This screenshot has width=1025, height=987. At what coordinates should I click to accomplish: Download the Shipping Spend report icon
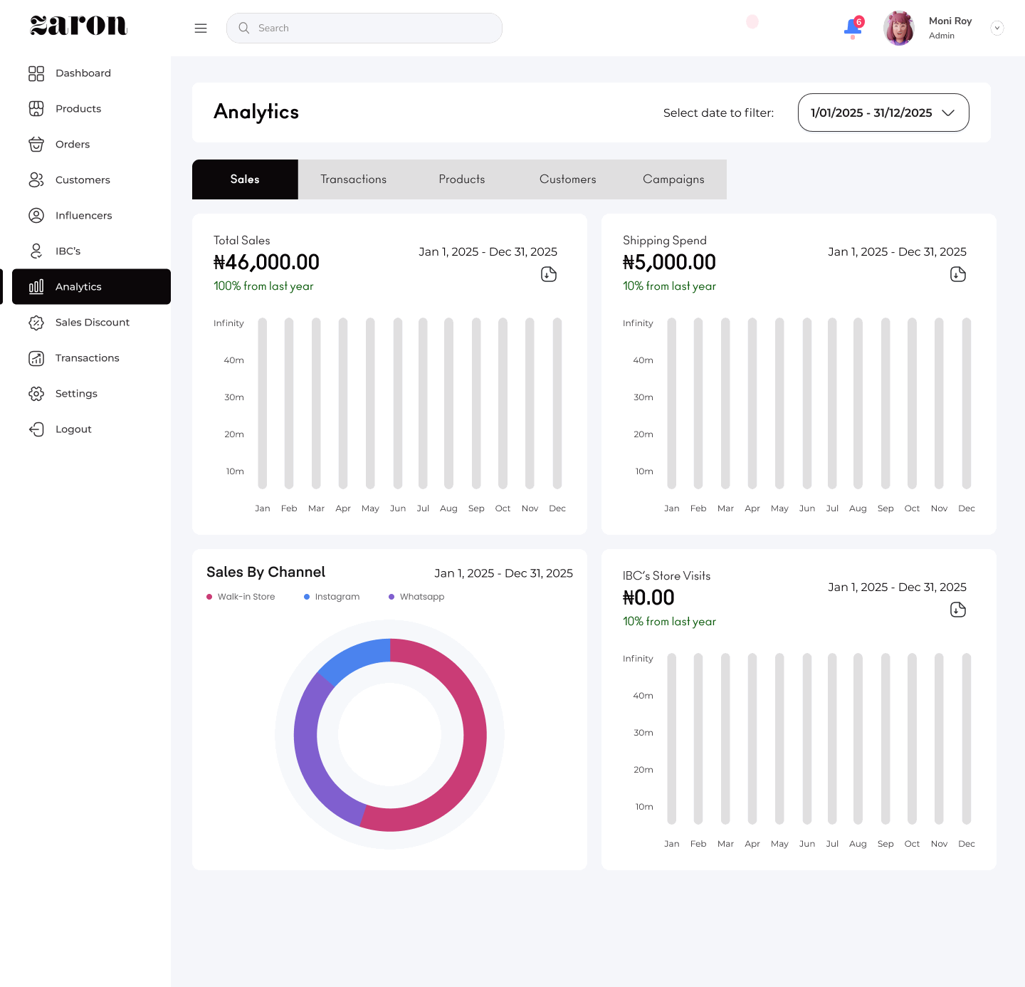[958, 274]
